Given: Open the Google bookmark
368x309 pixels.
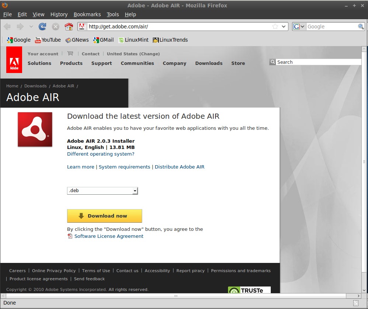Looking at the screenshot, I should 18,40.
